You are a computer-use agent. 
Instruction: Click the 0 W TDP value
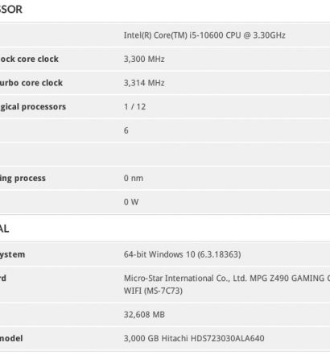[x=131, y=202]
